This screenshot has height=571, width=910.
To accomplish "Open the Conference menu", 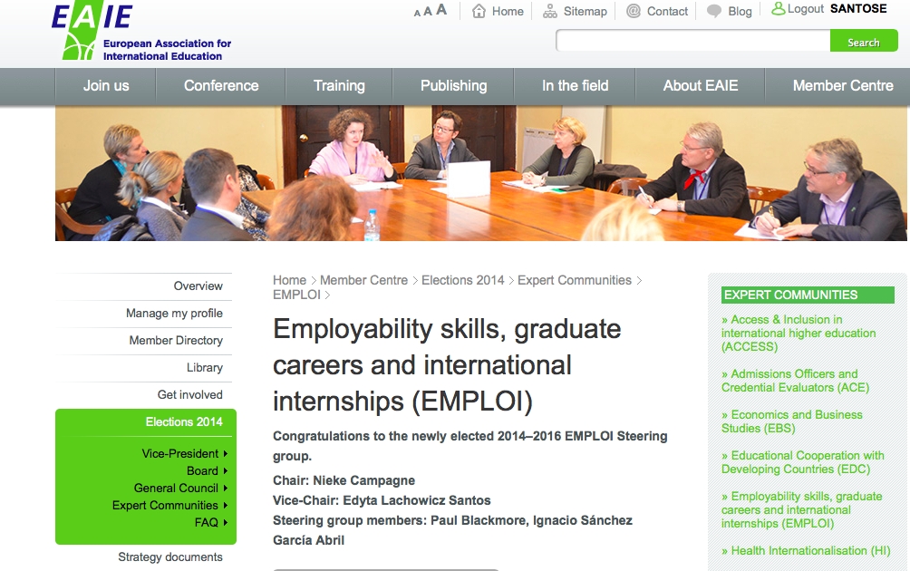I will click(x=221, y=86).
